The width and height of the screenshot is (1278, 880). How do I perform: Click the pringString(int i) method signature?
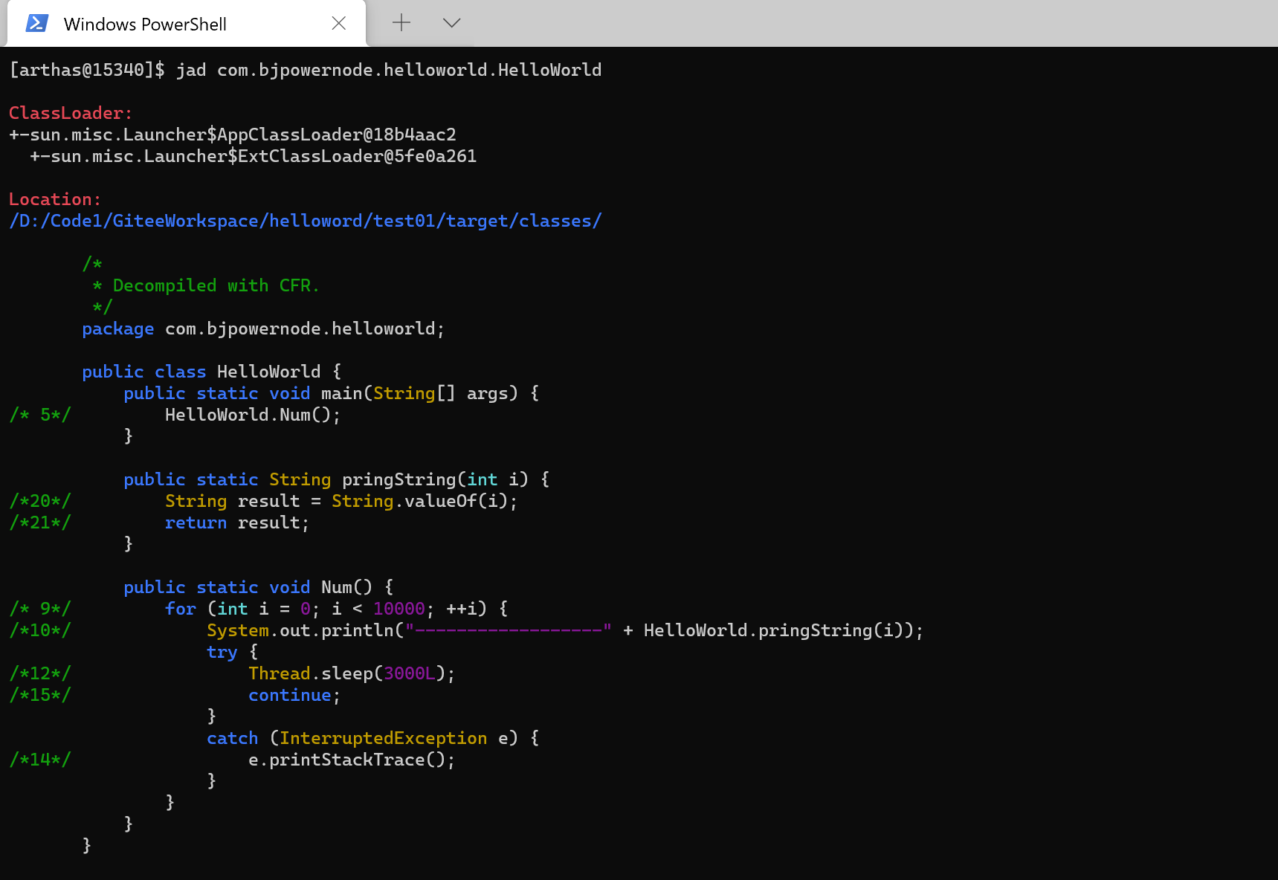(337, 479)
